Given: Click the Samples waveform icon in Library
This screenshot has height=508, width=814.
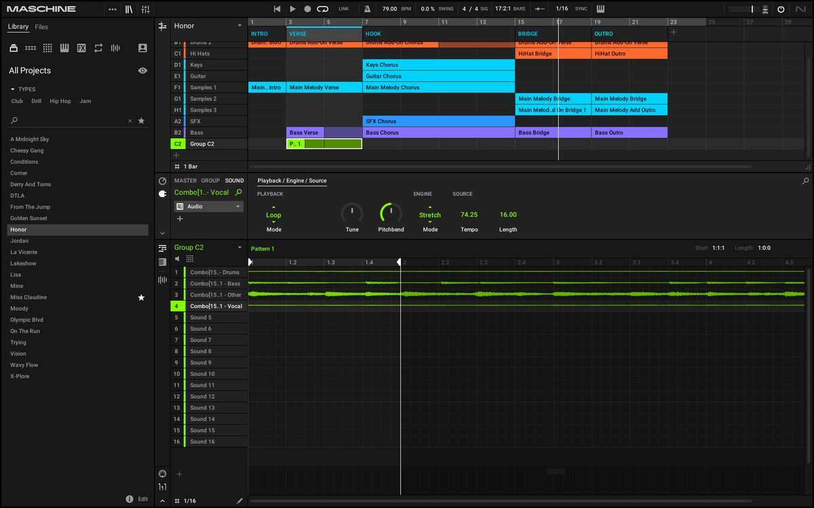Looking at the screenshot, I should tap(115, 48).
